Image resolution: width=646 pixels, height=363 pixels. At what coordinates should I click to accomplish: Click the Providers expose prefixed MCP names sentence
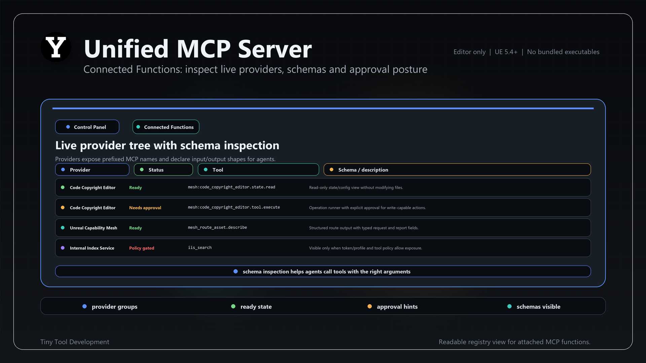click(x=165, y=159)
